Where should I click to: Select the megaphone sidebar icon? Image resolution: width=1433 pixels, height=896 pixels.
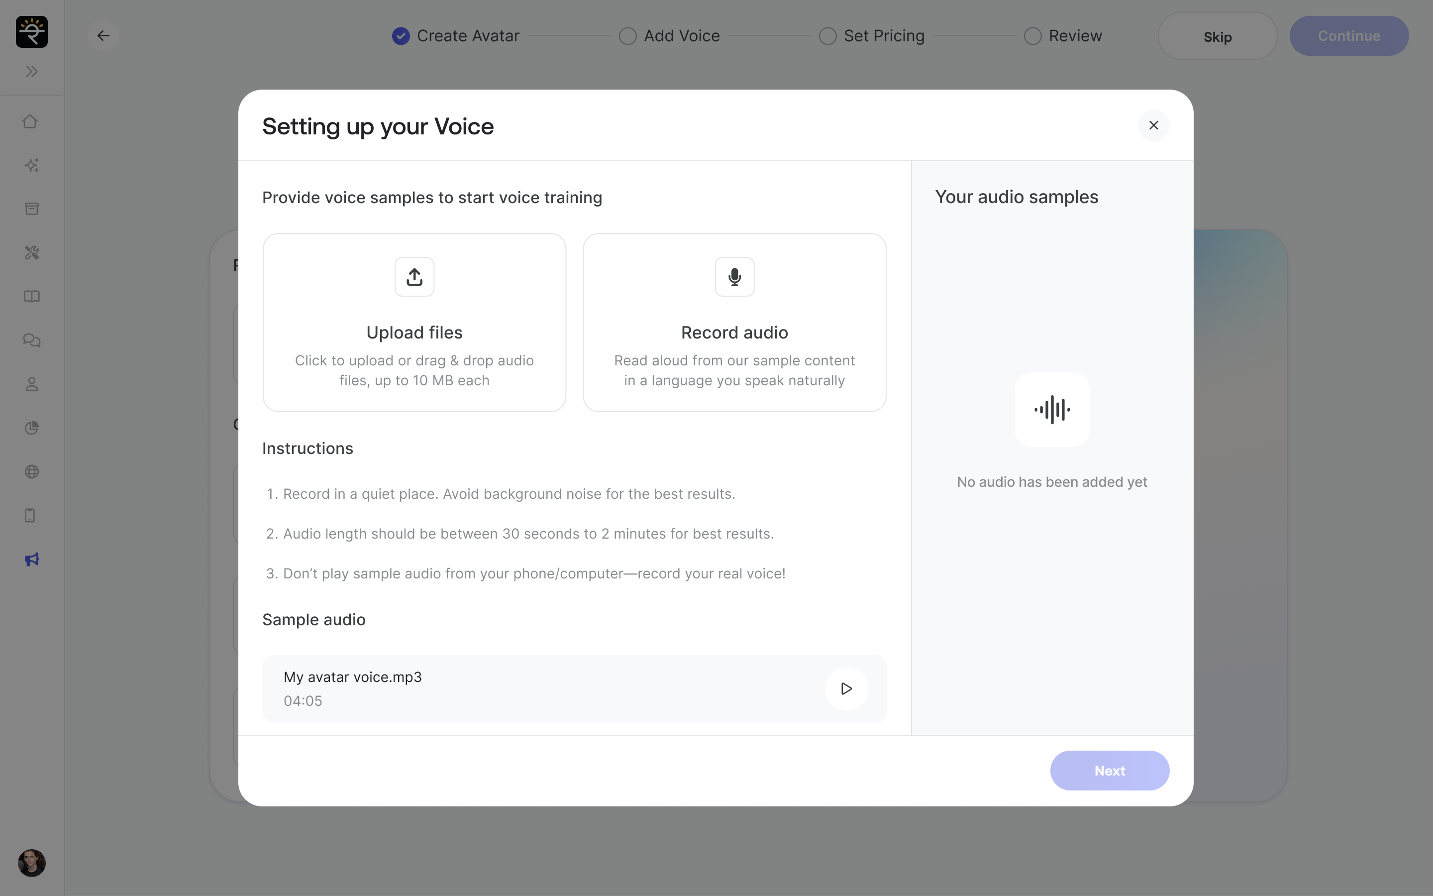tap(31, 560)
